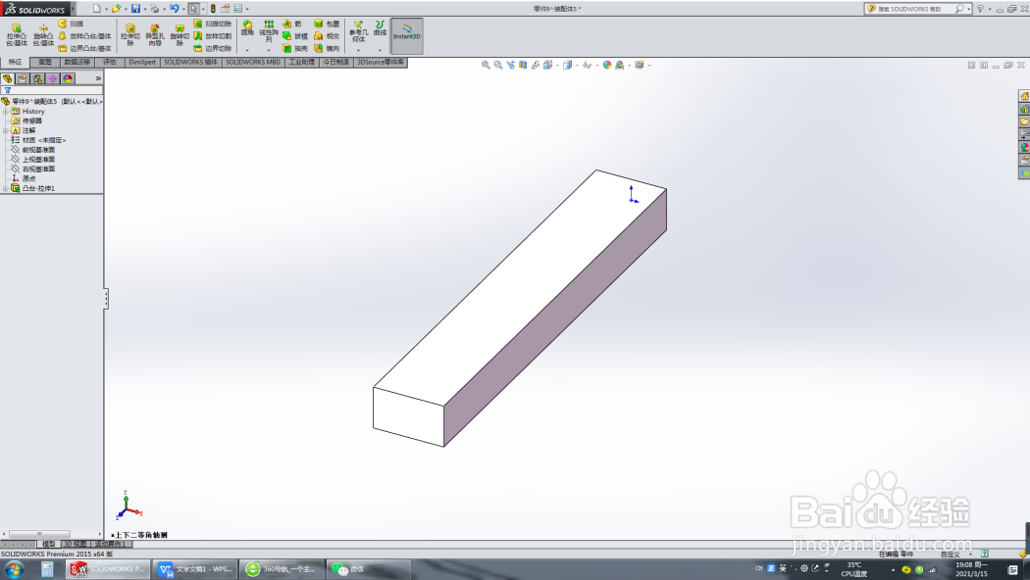Open the DimXpertManager panel tab
The image size is (1030, 580).
(53, 78)
